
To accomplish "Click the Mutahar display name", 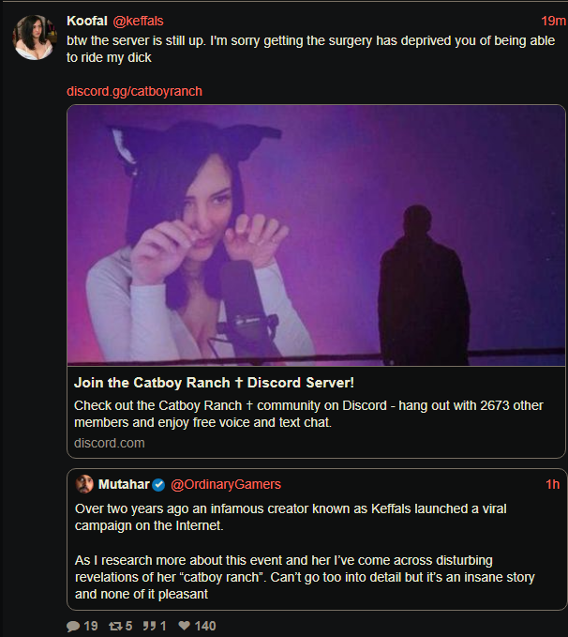I will [x=125, y=484].
